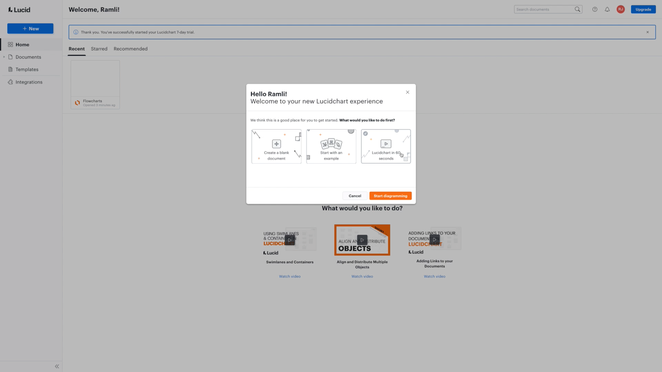Click Cancel in the welcome dialog

click(x=355, y=196)
